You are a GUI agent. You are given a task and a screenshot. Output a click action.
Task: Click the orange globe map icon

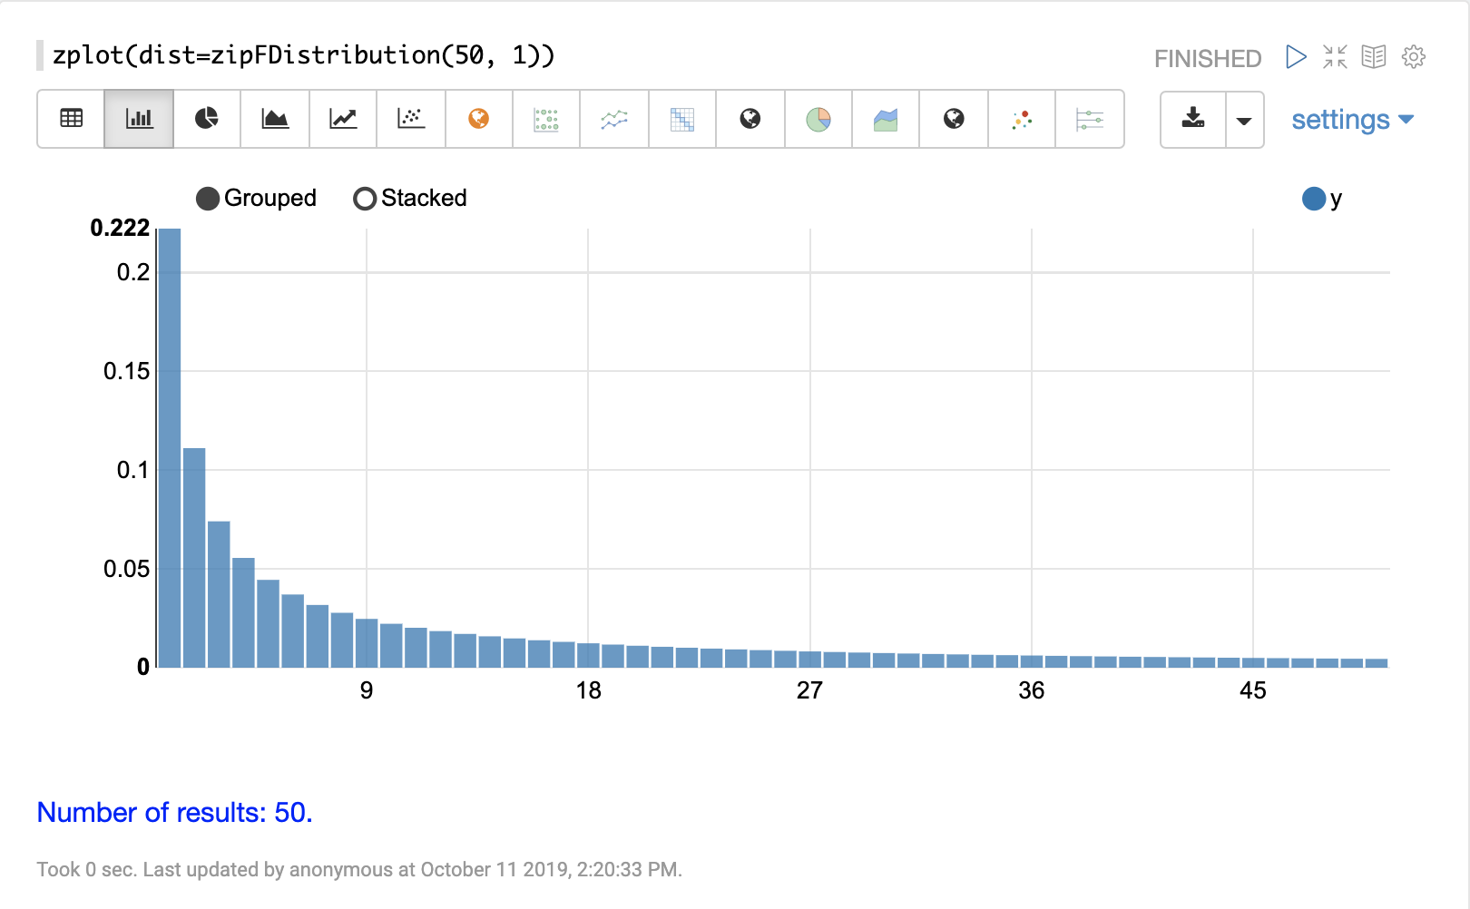[479, 119]
